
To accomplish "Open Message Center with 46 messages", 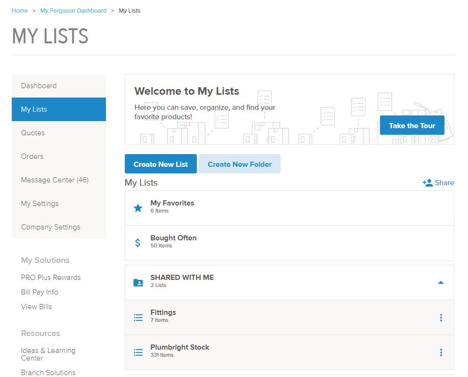I will click(x=55, y=180).
